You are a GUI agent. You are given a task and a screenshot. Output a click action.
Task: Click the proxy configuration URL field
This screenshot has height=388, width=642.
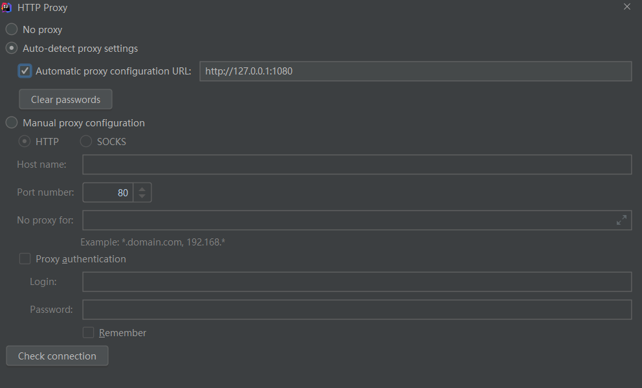point(415,71)
